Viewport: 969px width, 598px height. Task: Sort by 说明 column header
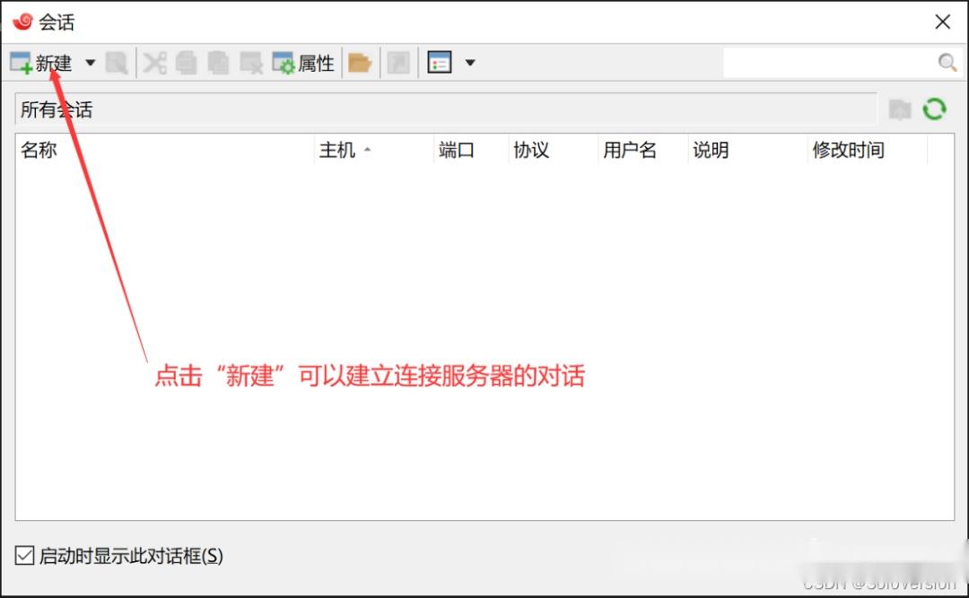click(x=747, y=150)
